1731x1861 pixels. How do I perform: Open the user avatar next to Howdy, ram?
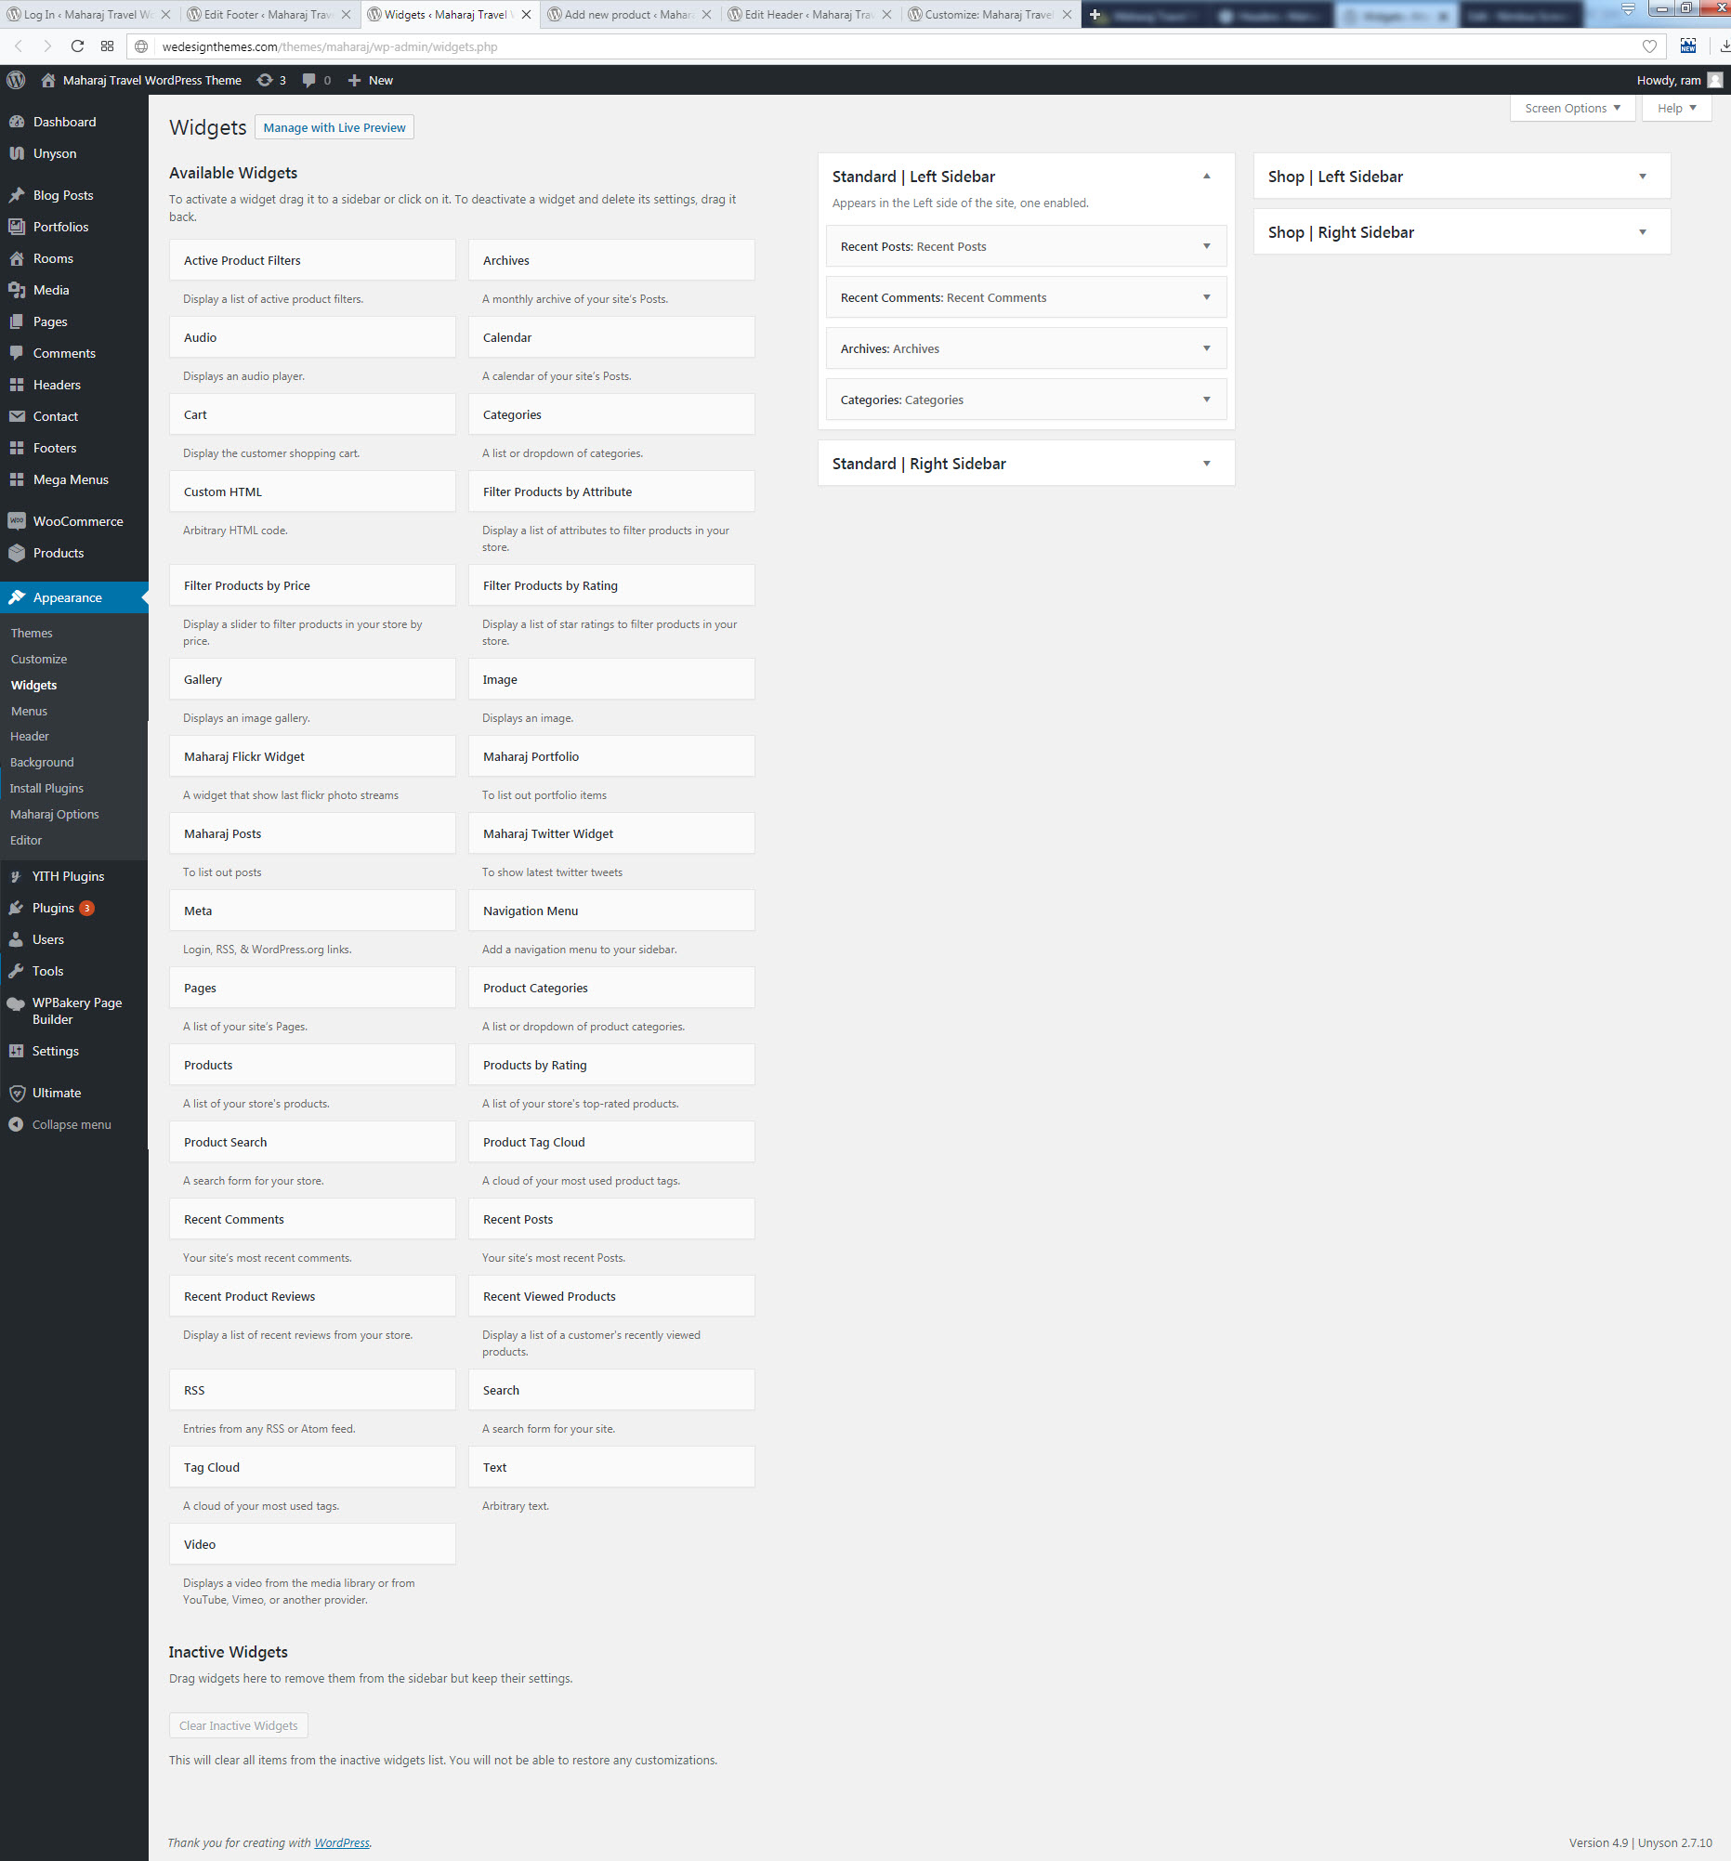pos(1714,81)
